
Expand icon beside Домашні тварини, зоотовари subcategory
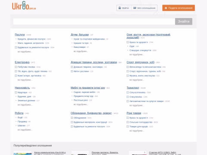click(x=72, y=67)
